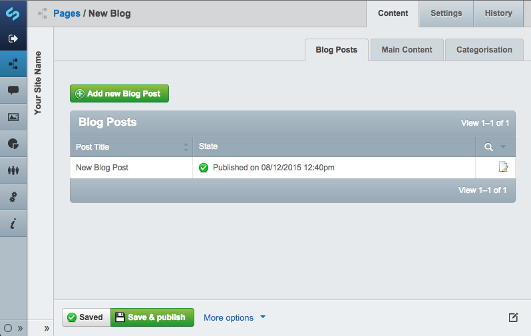Click Add new Blog Post button
This screenshot has width=531, height=336.
(x=119, y=94)
